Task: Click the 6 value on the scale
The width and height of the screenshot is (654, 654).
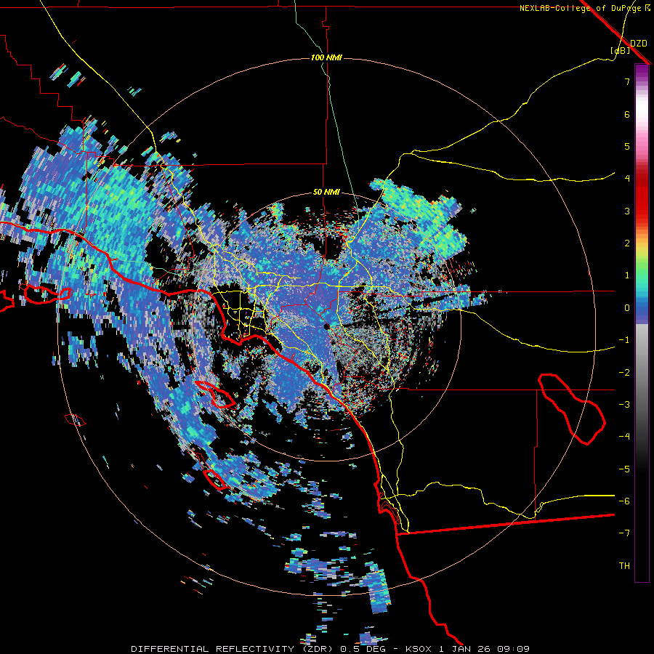Action: tap(627, 114)
